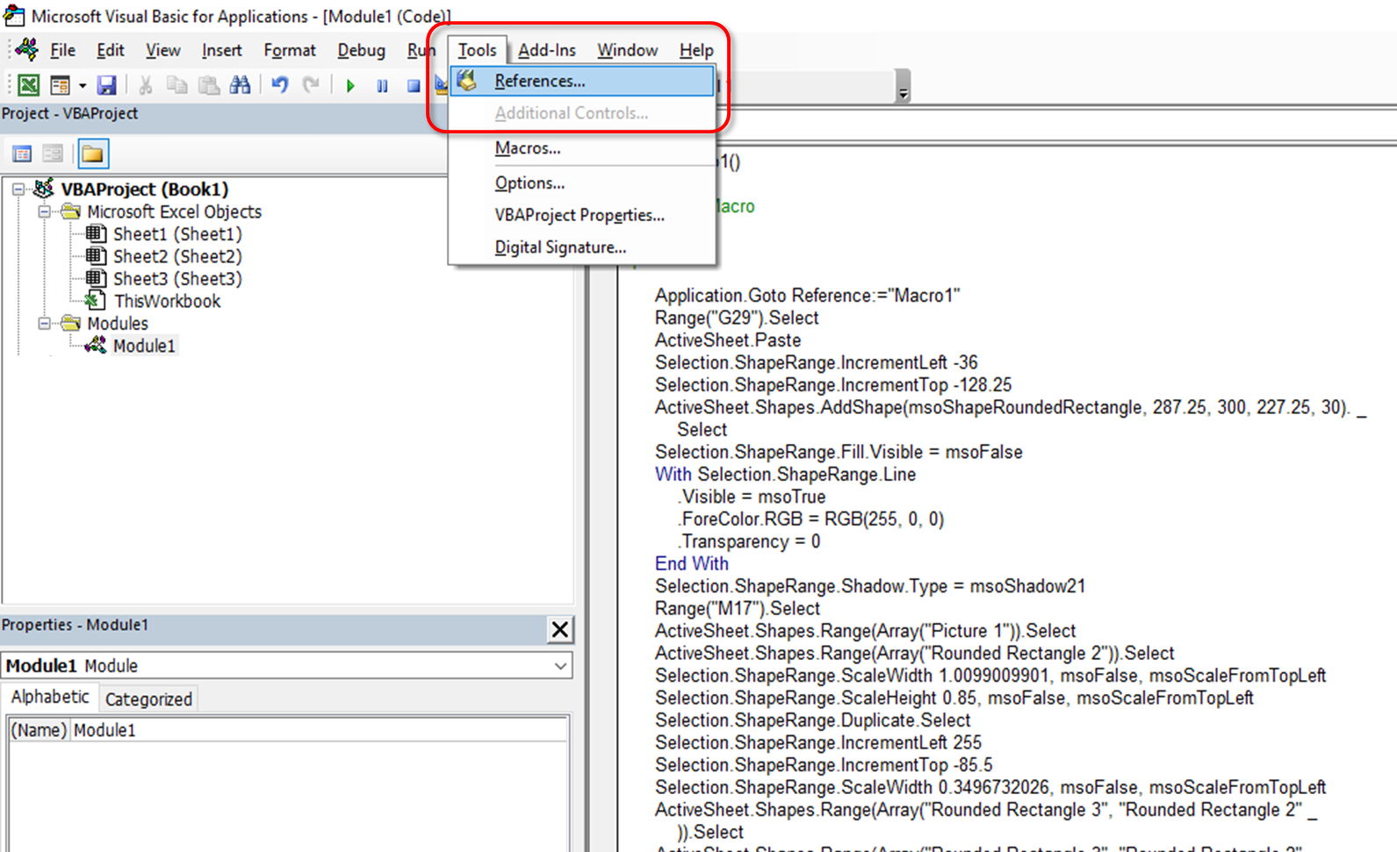Image resolution: width=1397 pixels, height=852 pixels.
Task: Click the (Name) property value Module1
Action: click(x=320, y=730)
